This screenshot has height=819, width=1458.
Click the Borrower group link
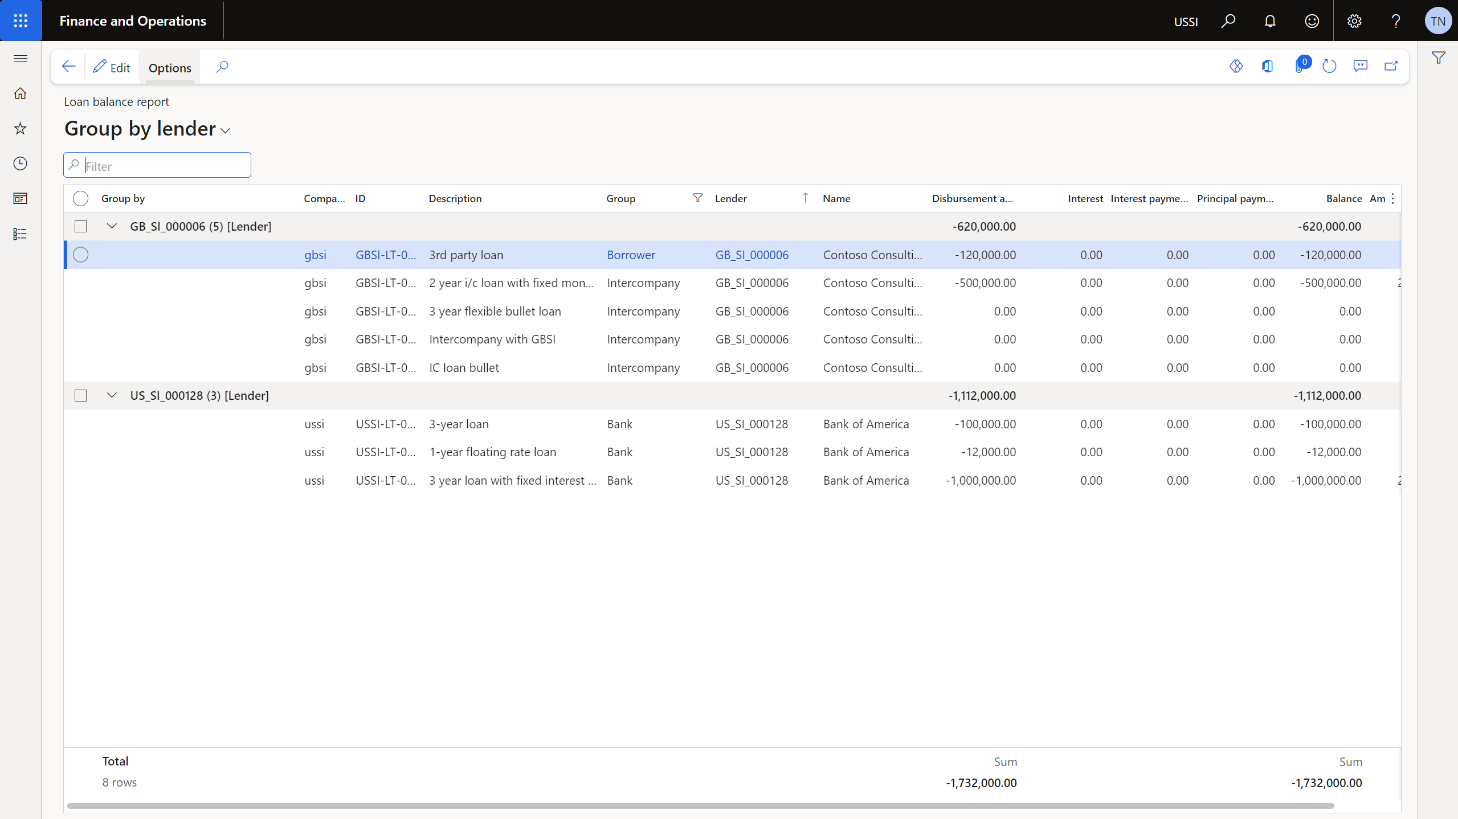tap(630, 255)
